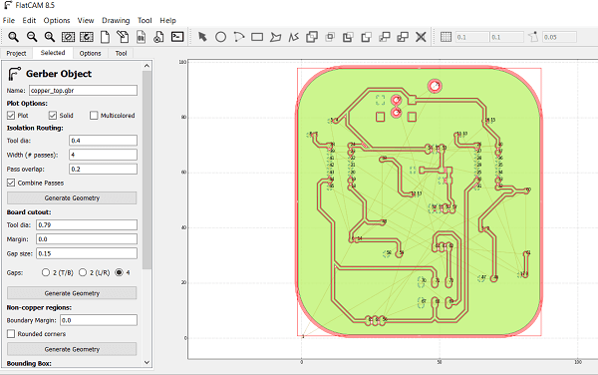
Task: Click the snap distance 0.05 field
Action: (559, 37)
